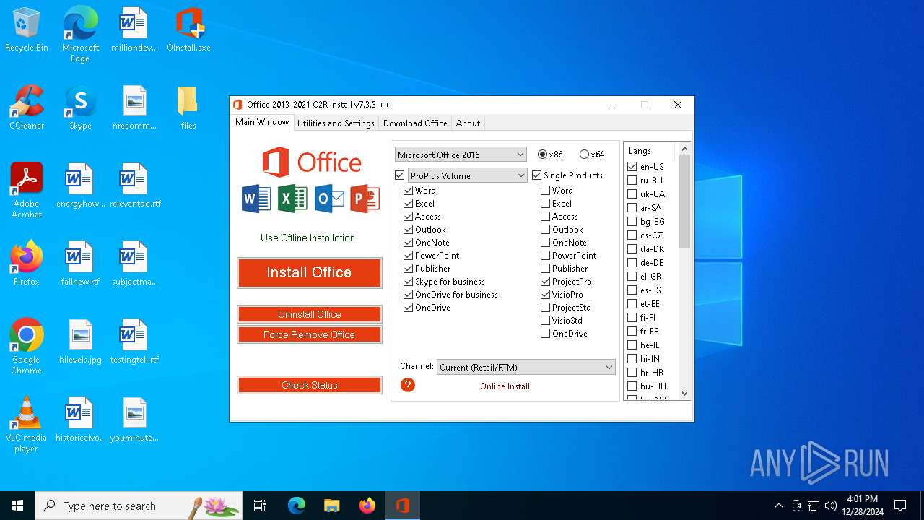924x520 pixels.
Task: Select the subjectma document icon
Action: point(134,264)
